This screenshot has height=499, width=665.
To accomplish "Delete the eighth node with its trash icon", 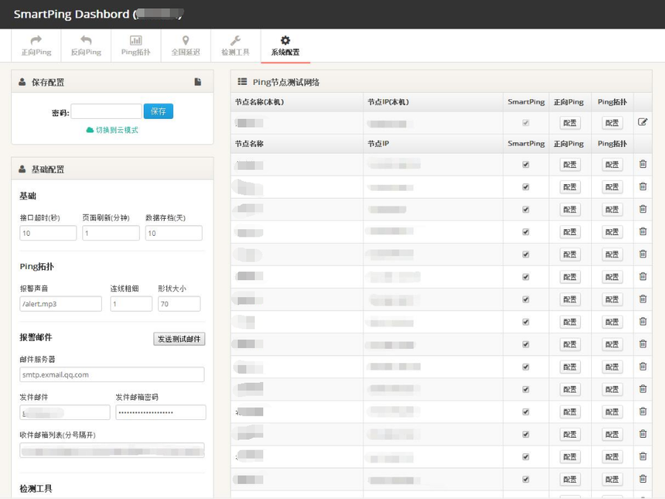I will (x=643, y=322).
